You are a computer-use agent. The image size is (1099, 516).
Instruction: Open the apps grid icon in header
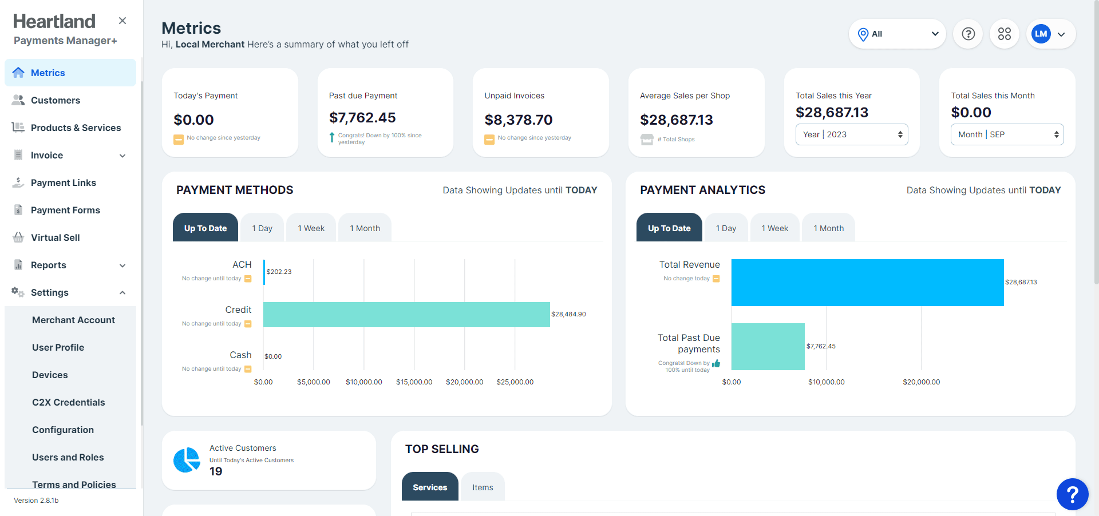(x=1005, y=34)
